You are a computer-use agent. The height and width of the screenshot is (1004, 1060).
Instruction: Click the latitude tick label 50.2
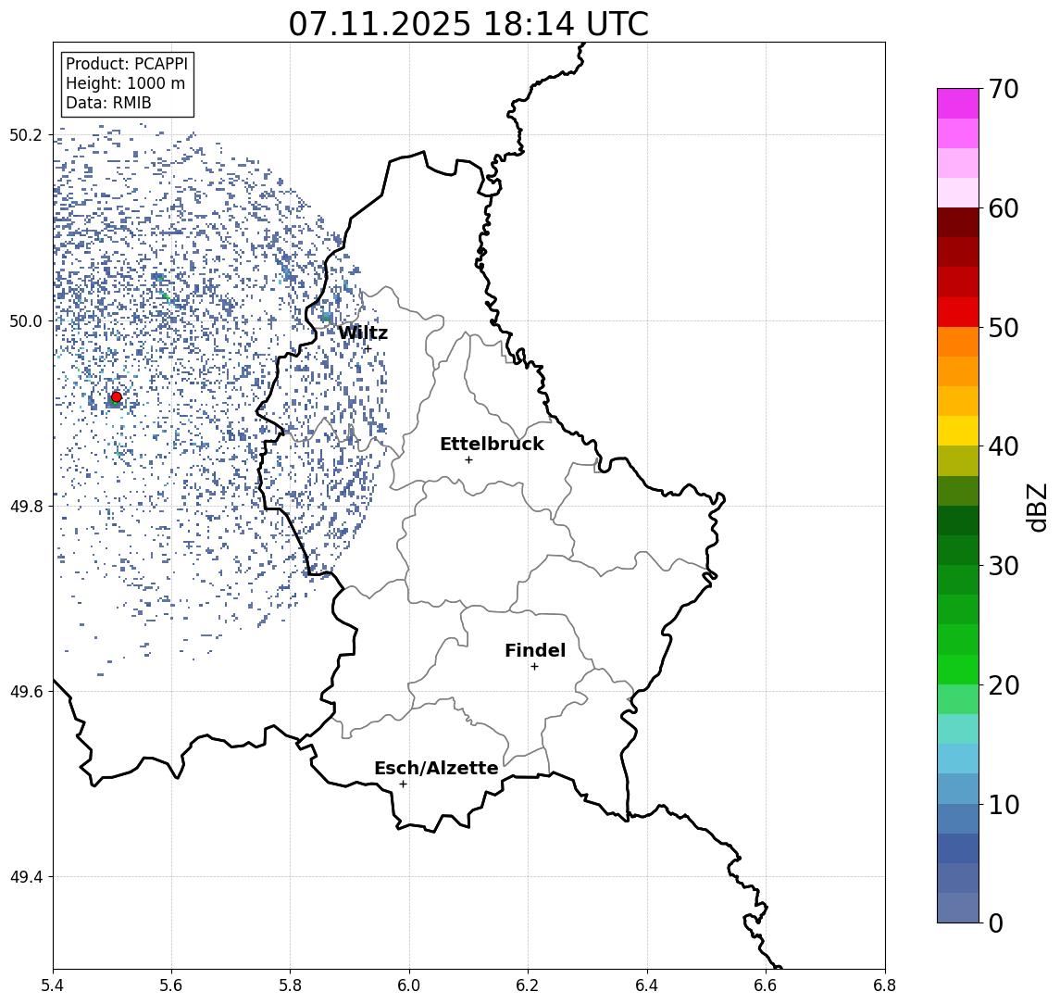pyautogui.click(x=26, y=134)
